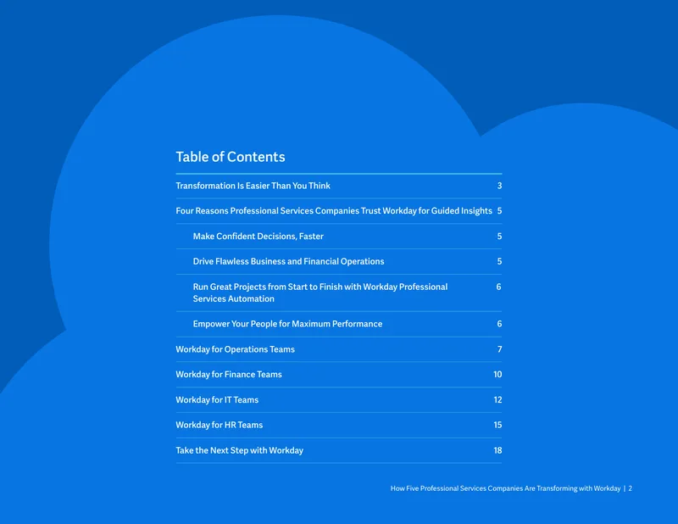678x524 pixels.
Task: Click the 'Table of Contents' heading
Action: pyautogui.click(x=231, y=157)
